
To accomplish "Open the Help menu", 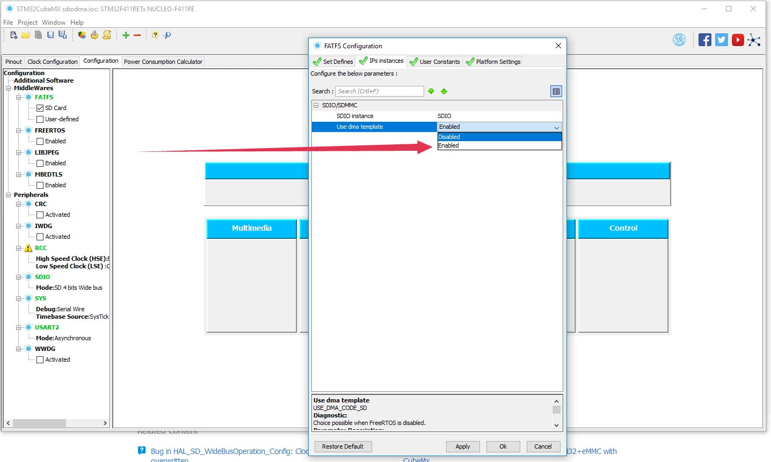I will tap(77, 23).
